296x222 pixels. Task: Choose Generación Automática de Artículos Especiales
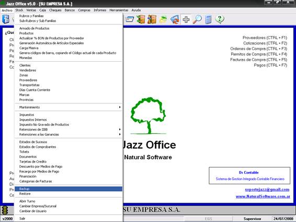(x=69, y=43)
